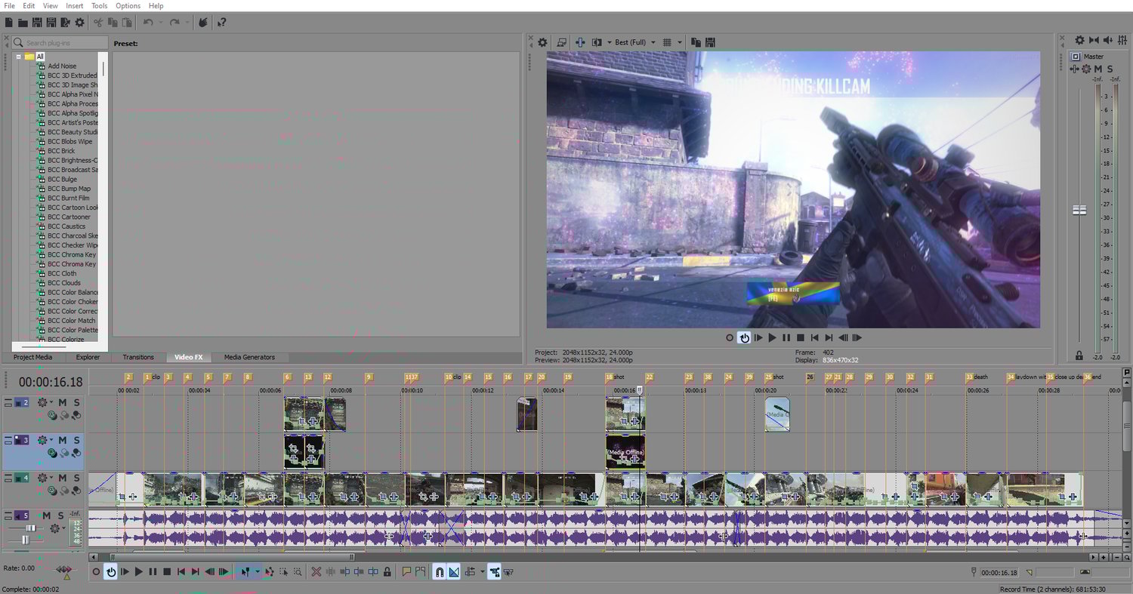Minimize track 2 height button
The width and height of the screenshot is (1133, 594).
(8, 400)
